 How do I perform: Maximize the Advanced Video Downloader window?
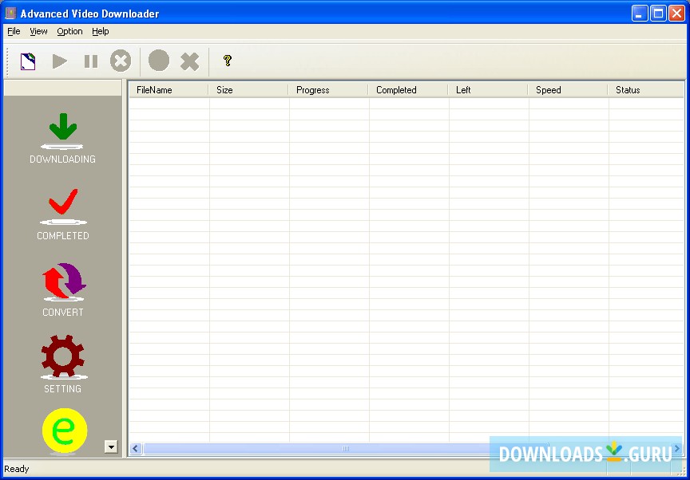658,14
